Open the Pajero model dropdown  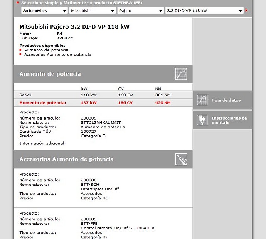pos(140,11)
